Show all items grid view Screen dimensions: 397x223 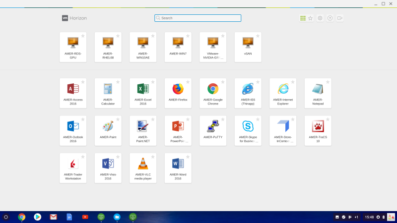pyautogui.click(x=303, y=18)
